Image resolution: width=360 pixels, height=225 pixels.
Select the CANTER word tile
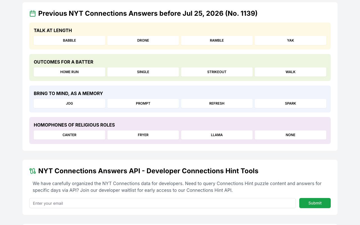(69, 135)
